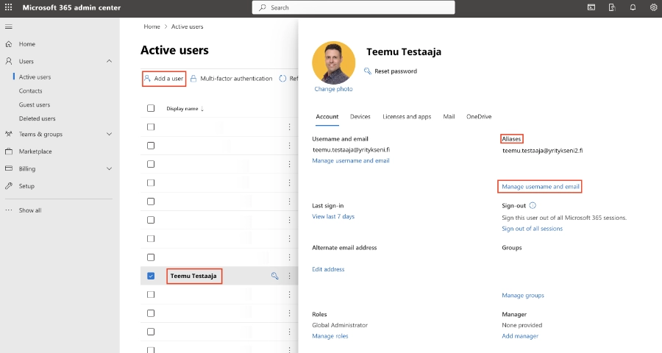
Task: Click Manage username and email under Aliases
Action: [541, 187]
